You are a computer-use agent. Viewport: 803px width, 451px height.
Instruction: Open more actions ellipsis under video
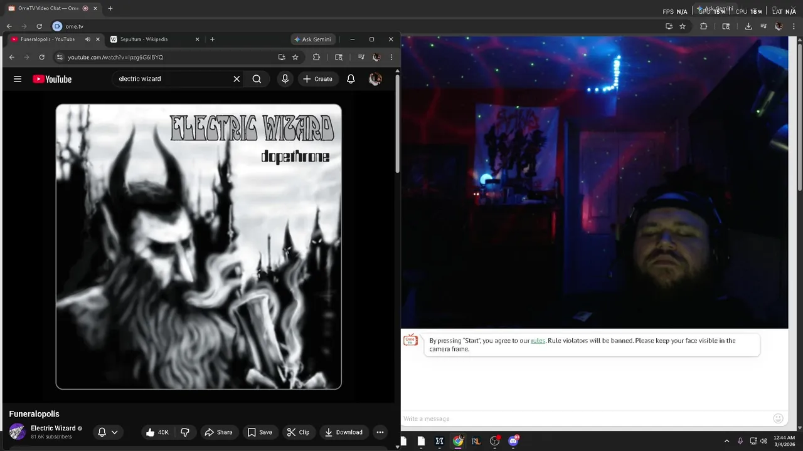click(380, 432)
